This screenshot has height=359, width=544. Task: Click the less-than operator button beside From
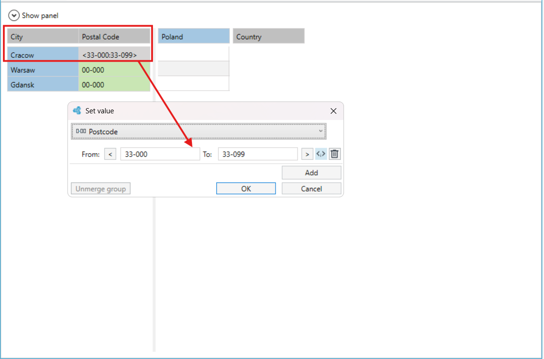point(110,154)
